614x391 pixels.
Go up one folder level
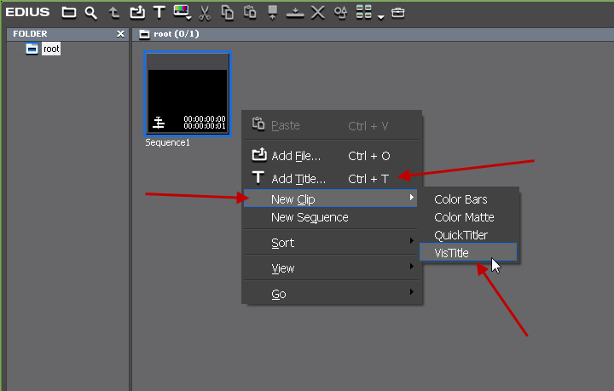[114, 13]
